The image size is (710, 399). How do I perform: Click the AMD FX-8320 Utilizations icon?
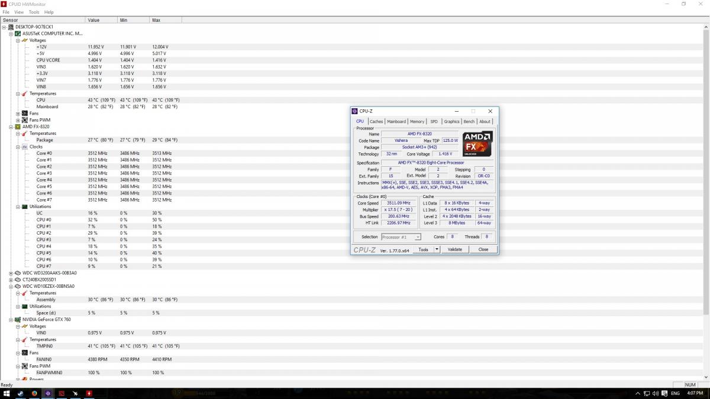(25, 206)
